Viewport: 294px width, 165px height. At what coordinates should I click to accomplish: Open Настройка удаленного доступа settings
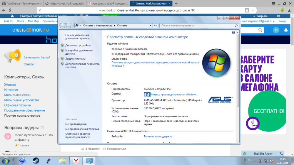[x=79, y=52]
